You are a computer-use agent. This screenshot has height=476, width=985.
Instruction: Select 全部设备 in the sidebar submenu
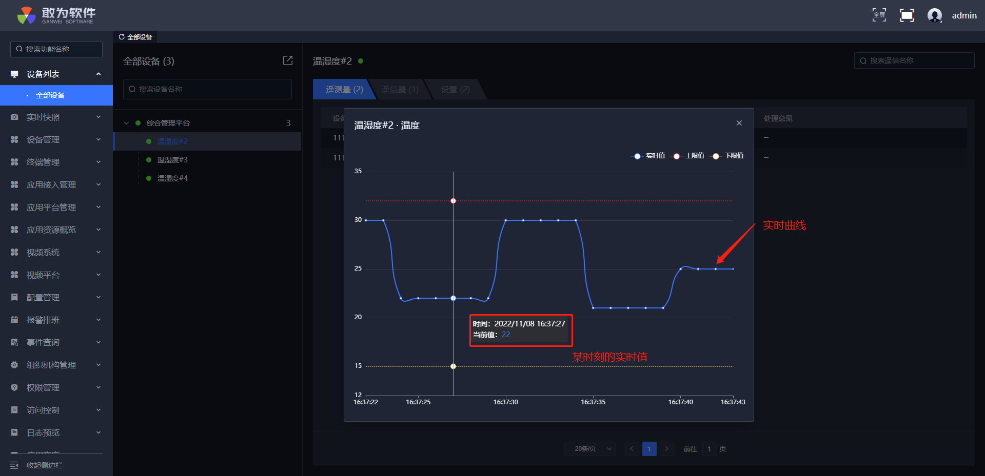56,95
